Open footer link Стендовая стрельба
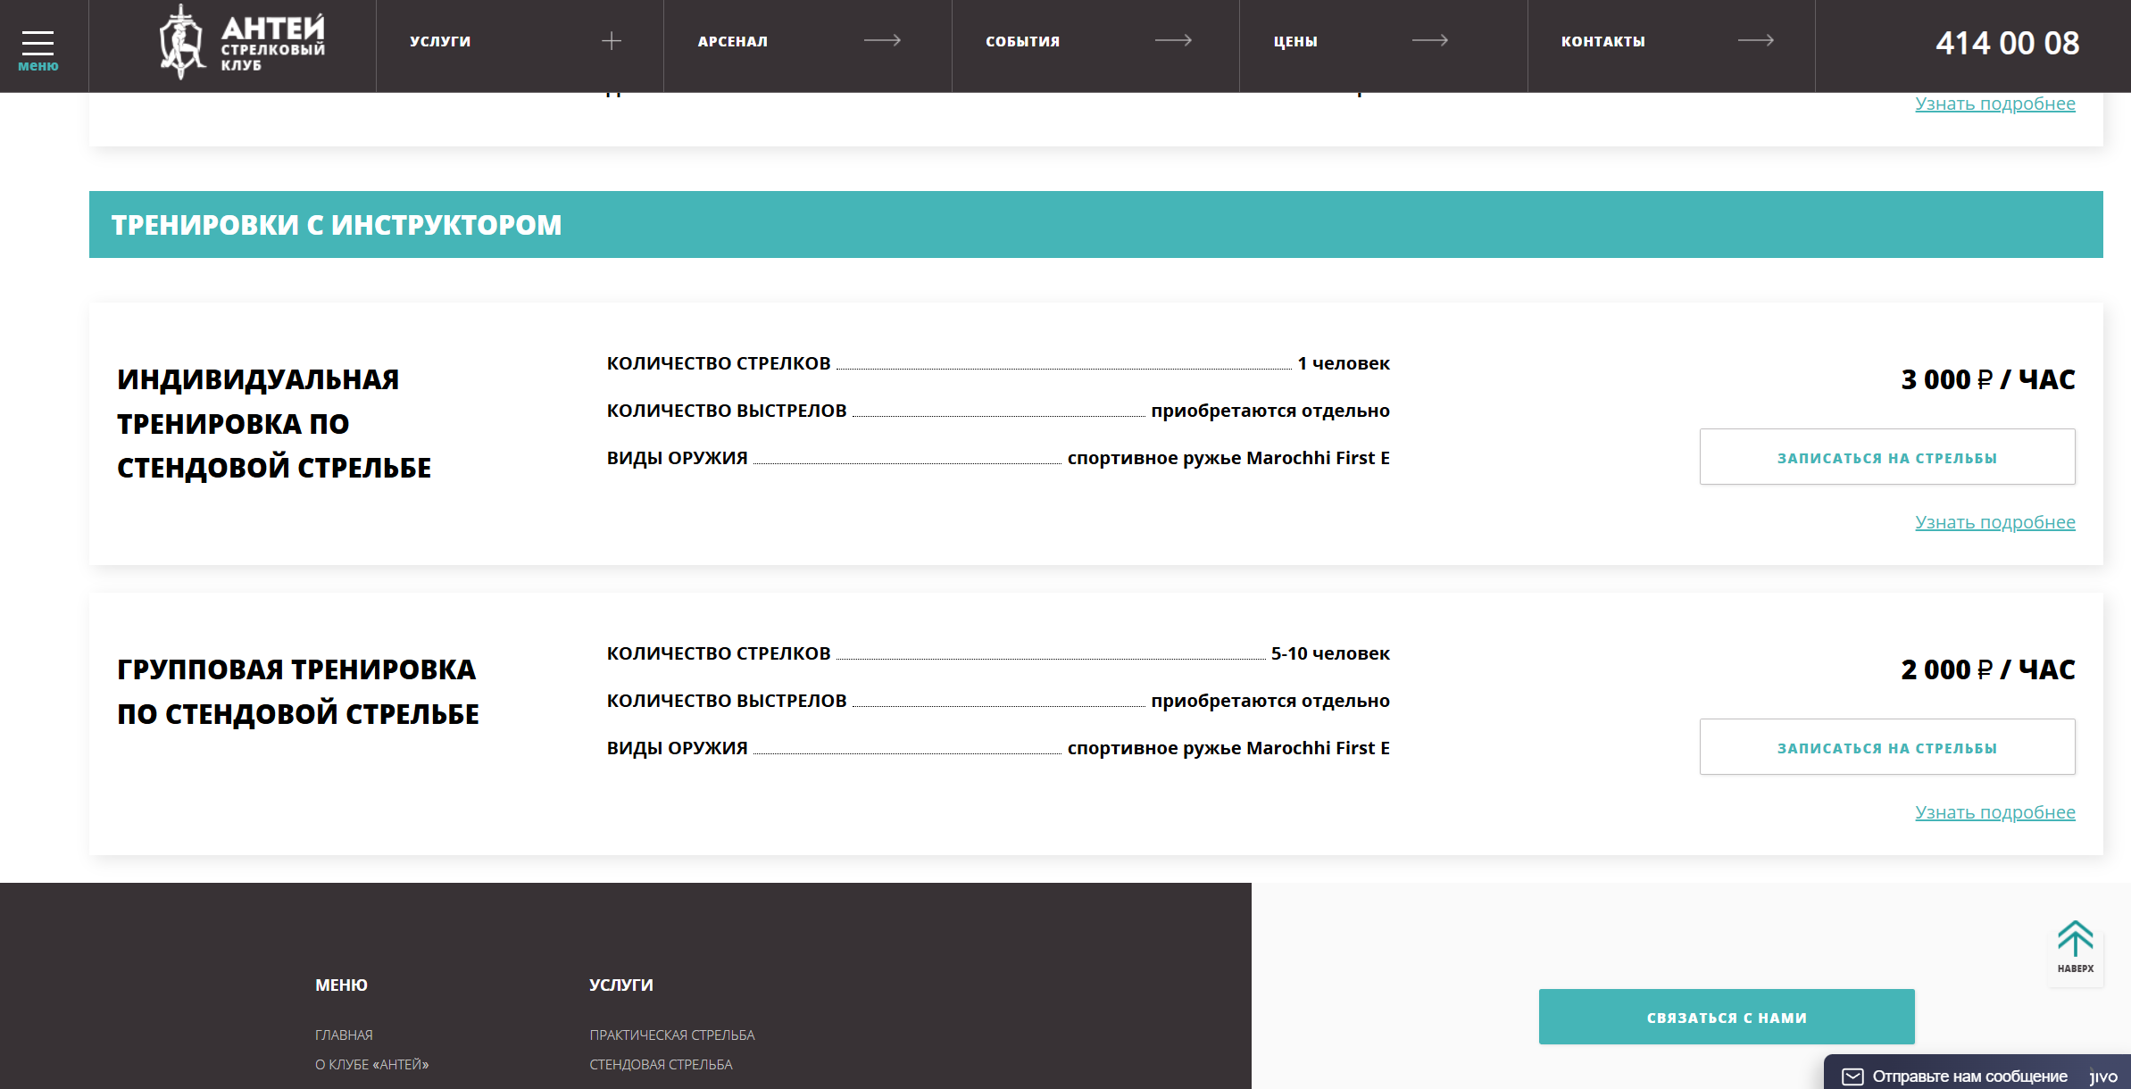2131x1089 pixels. pos(661,1064)
